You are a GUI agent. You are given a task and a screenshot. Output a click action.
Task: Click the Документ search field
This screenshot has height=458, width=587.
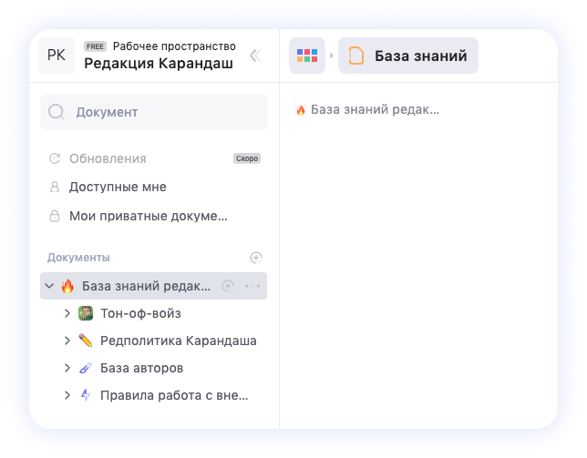(x=155, y=112)
